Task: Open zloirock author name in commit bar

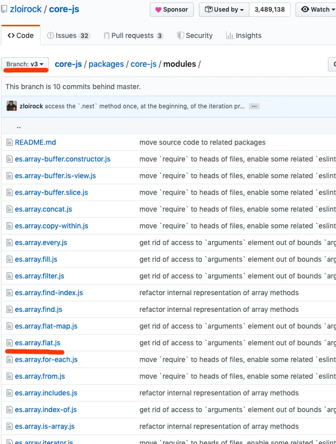Action: click(31, 106)
